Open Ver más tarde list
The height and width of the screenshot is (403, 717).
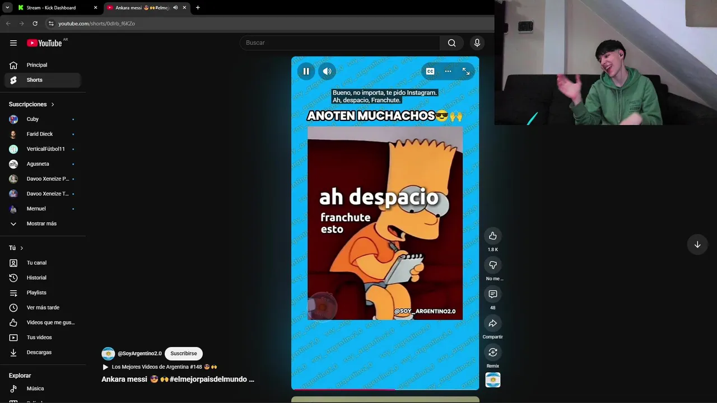pyautogui.click(x=43, y=307)
